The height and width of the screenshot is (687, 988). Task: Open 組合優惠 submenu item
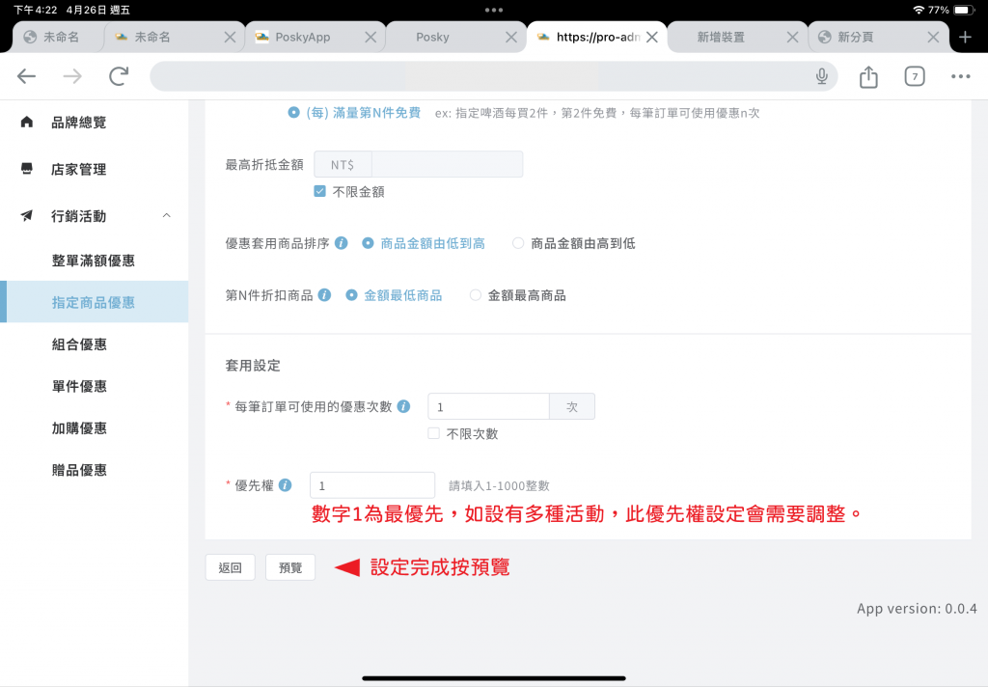[x=95, y=344]
